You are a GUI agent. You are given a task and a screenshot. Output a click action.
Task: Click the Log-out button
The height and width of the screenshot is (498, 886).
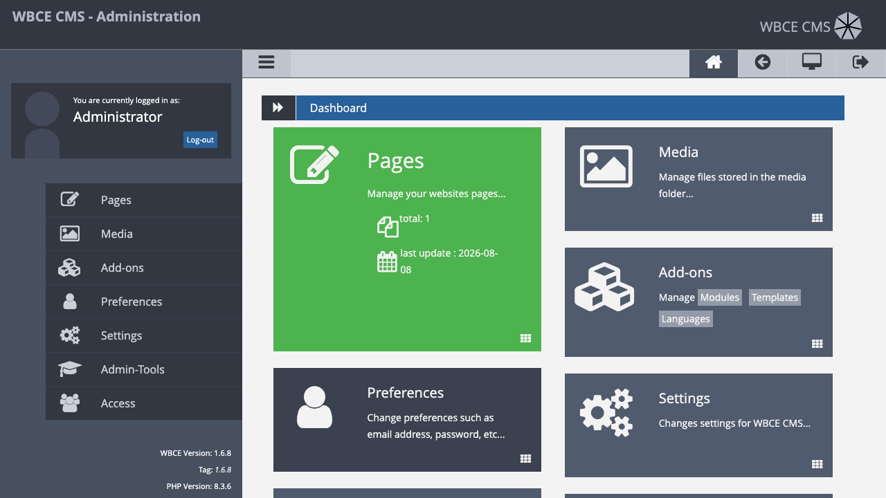coord(200,140)
